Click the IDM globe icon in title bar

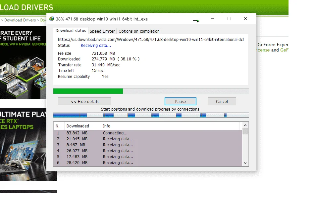[x=52, y=19]
